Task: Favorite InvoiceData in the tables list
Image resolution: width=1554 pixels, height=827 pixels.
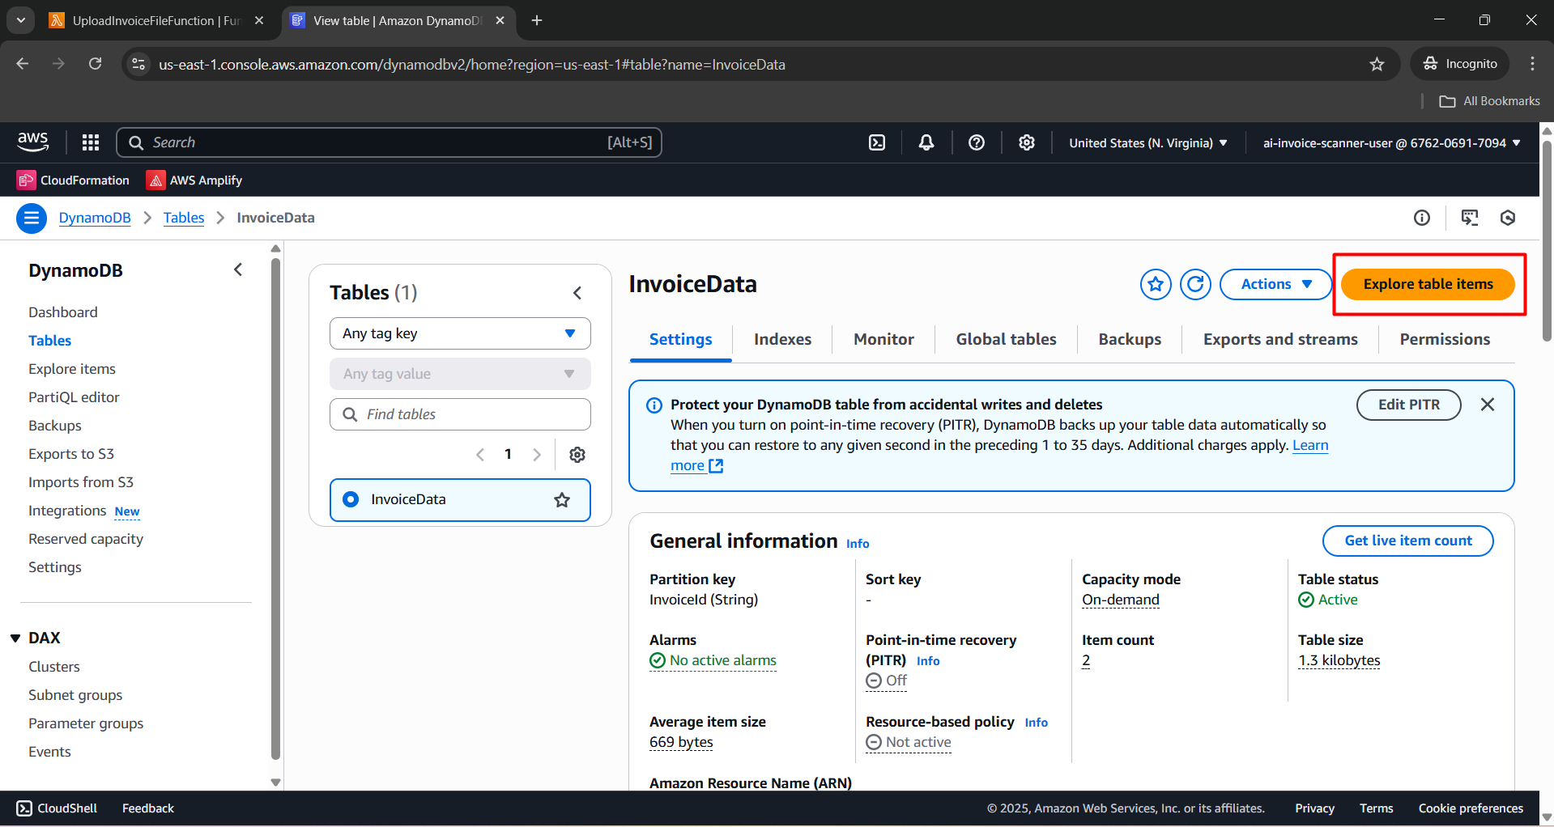Action: click(x=562, y=500)
